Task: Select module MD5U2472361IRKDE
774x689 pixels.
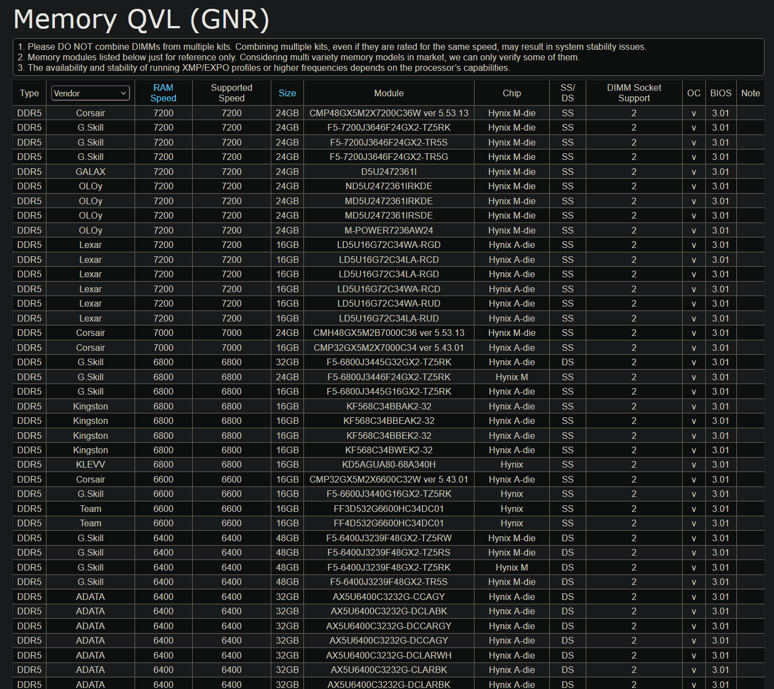Action: click(x=389, y=201)
